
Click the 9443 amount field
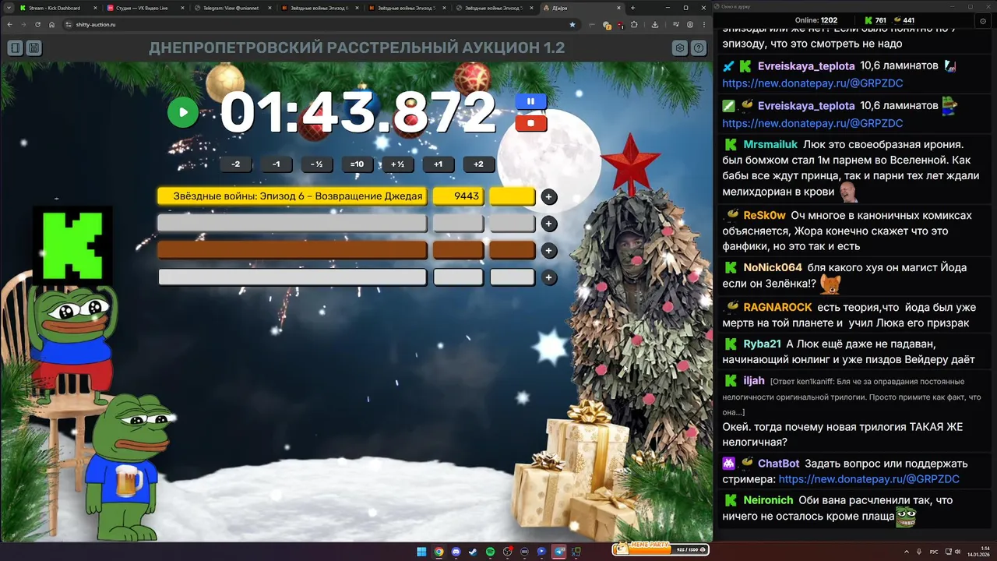click(x=458, y=196)
